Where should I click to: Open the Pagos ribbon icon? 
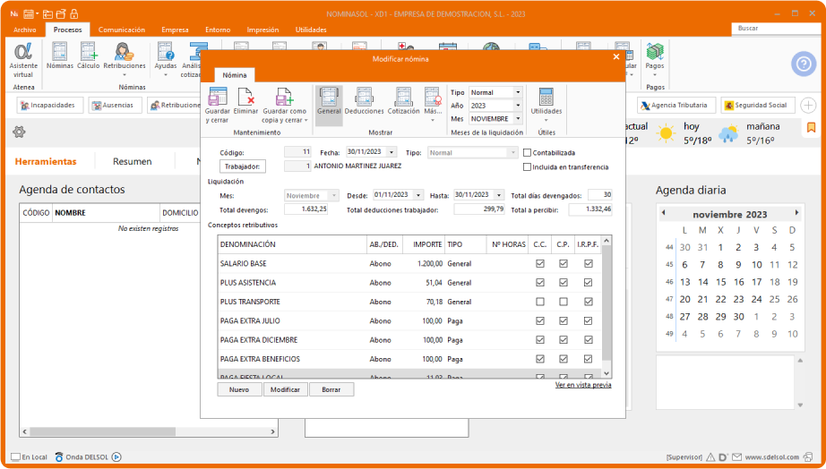tap(655, 52)
